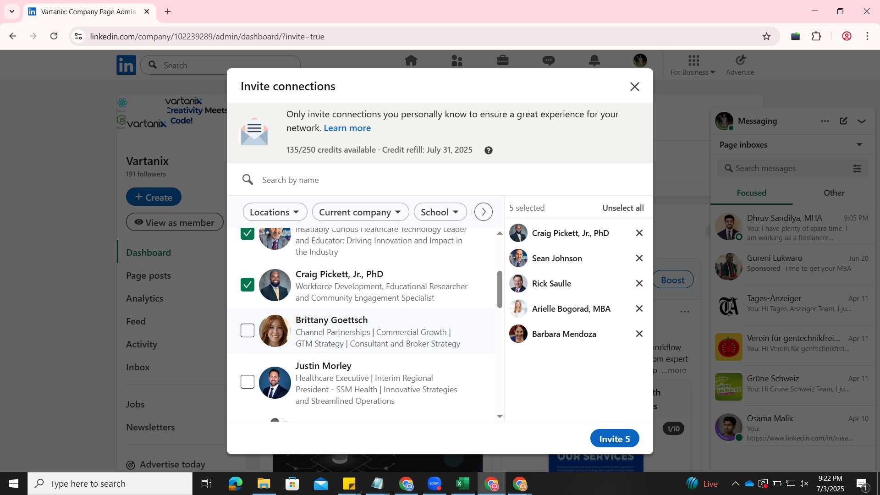Open Current company filter dropdown

(360, 212)
